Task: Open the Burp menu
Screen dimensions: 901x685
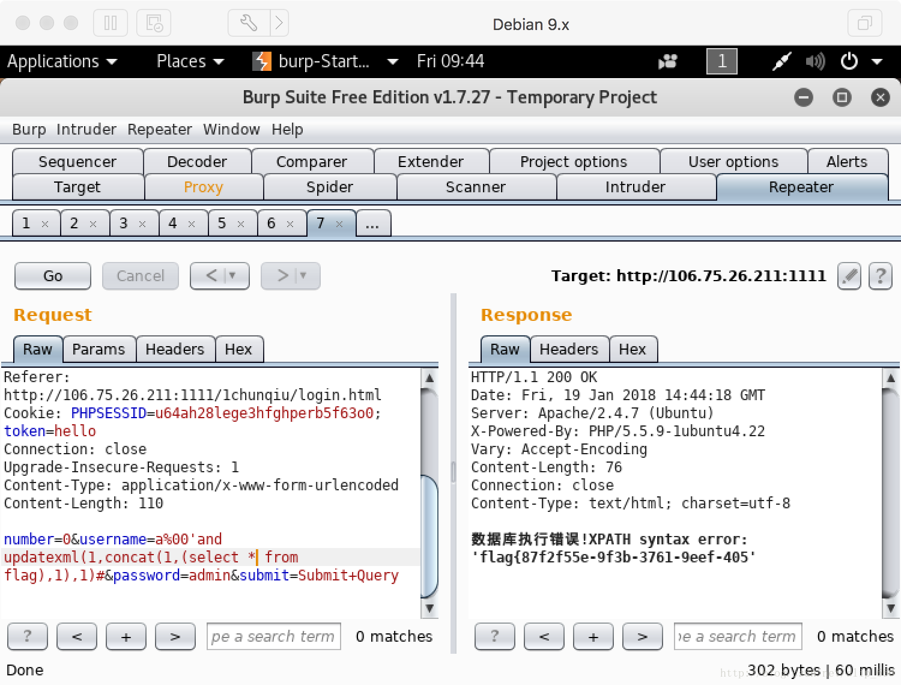Action: pos(29,129)
